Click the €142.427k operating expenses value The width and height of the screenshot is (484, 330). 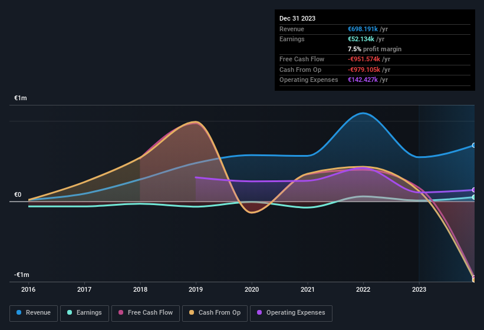click(x=363, y=80)
